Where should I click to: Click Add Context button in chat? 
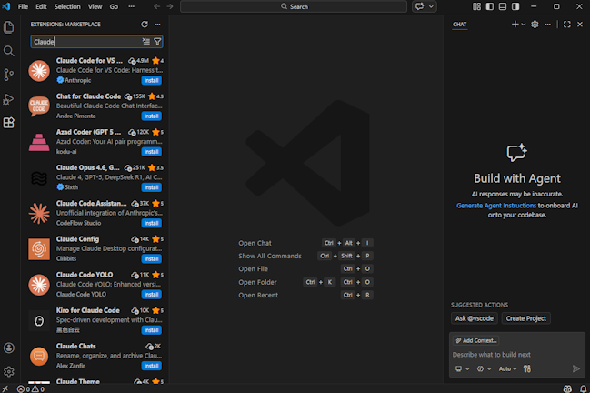point(476,340)
